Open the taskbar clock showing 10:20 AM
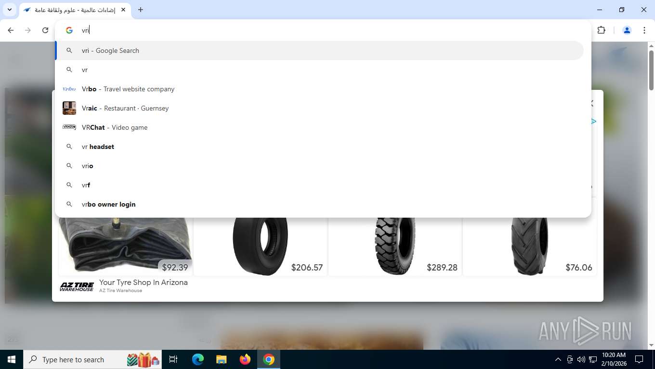Viewport: 655px width, 369px height. click(614, 359)
